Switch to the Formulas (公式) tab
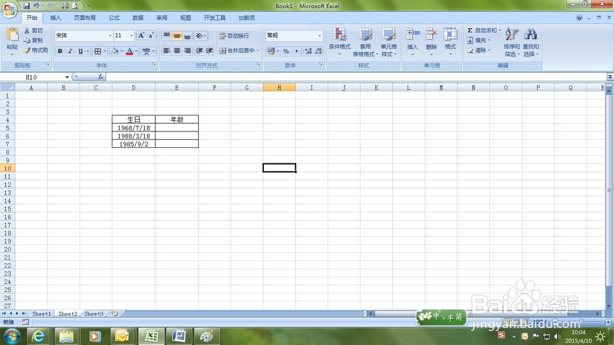 click(x=114, y=18)
